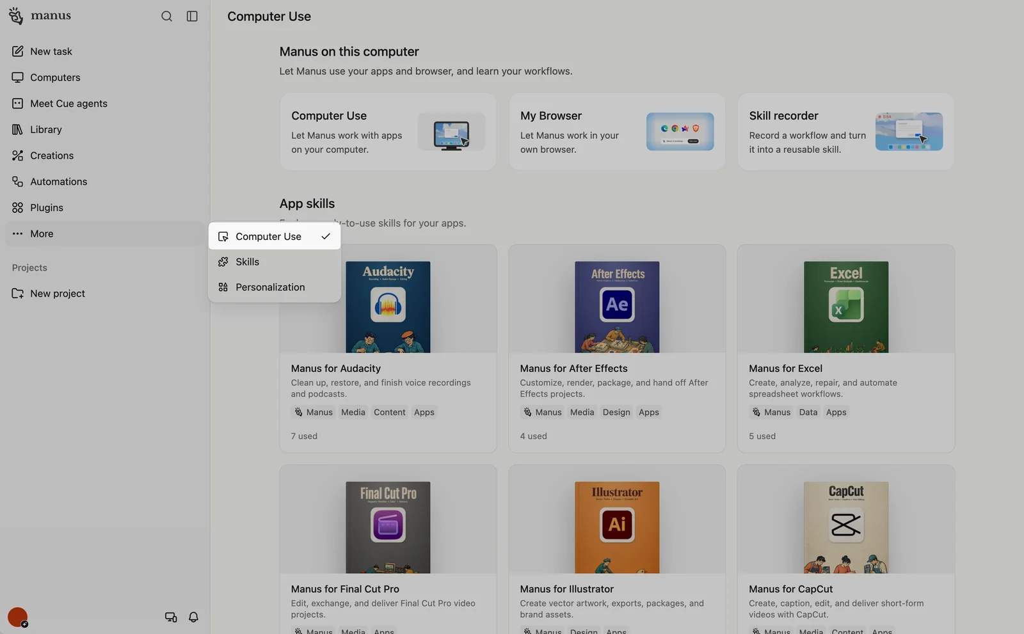Click the My Browser card illustration

tap(680, 132)
